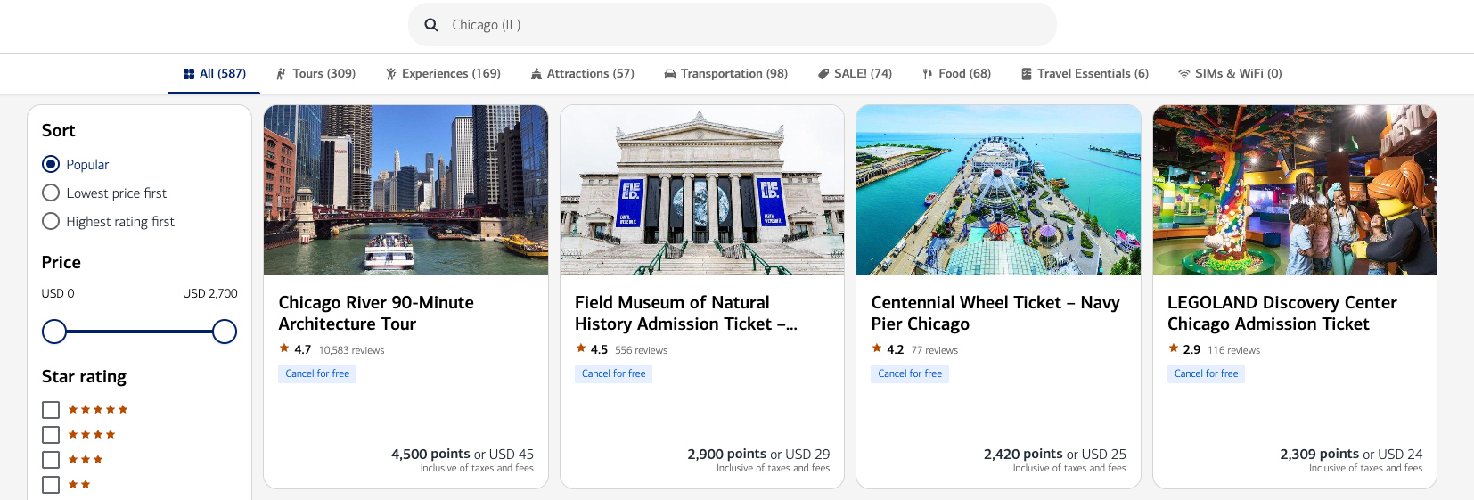Select Highest rating first sorting
Viewport: 1474px width, 500px height.
(x=51, y=221)
